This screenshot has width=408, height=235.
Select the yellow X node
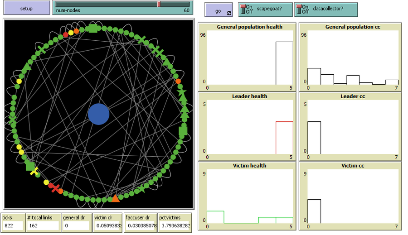point(34,171)
